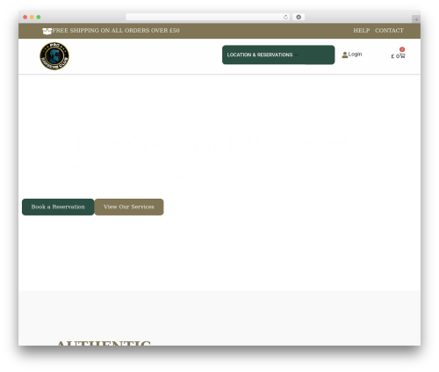Click Book a Reservation button

[x=58, y=207]
